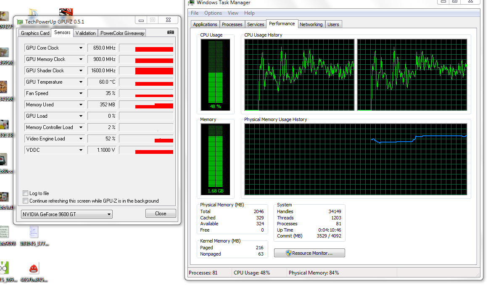The width and height of the screenshot is (488, 285).
Task: Select the bb9078 desktop document icon
Action: [x=4, y=232]
